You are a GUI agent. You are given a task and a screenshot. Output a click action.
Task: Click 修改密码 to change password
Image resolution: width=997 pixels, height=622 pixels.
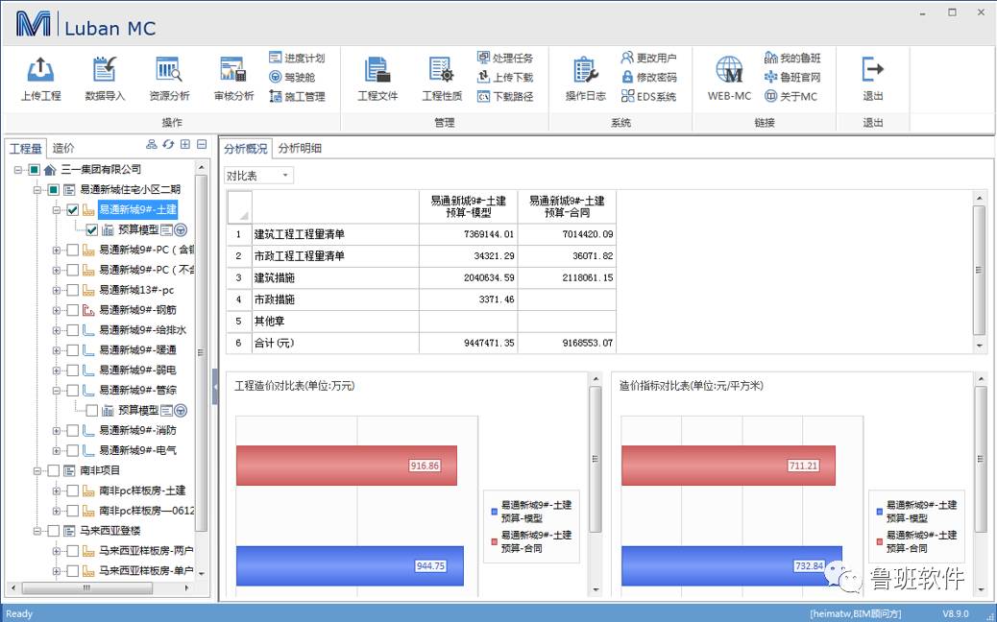[x=648, y=77]
